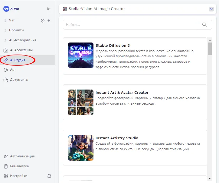Viewport: 219px width, 183px height.
Task: Open Библиотека in sidebar
Action: tap(19, 166)
